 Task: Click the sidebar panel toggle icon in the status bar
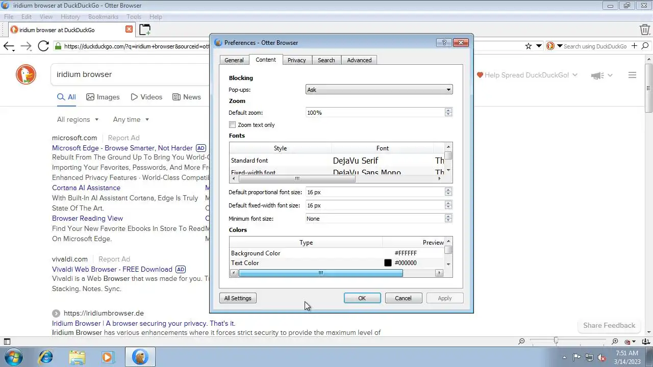7,342
